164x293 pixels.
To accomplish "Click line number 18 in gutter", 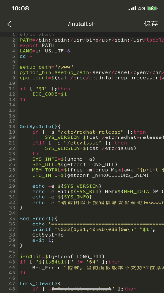I will point(12,127).
